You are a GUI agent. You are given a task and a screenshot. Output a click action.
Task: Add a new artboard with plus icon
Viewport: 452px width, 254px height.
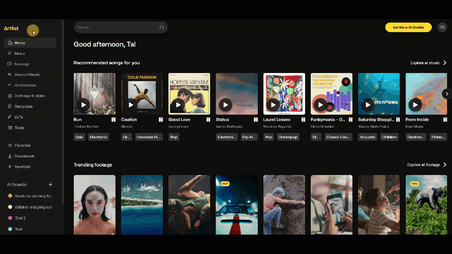[x=50, y=185]
